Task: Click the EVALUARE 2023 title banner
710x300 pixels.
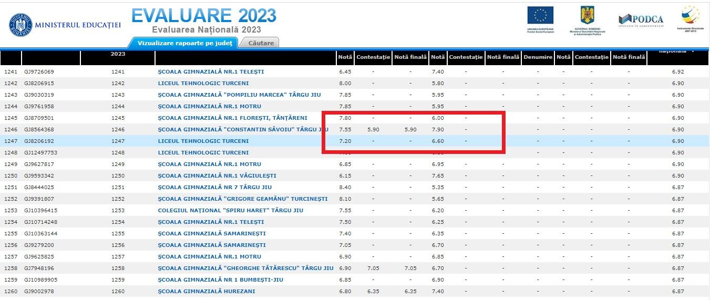Action: 203,16
